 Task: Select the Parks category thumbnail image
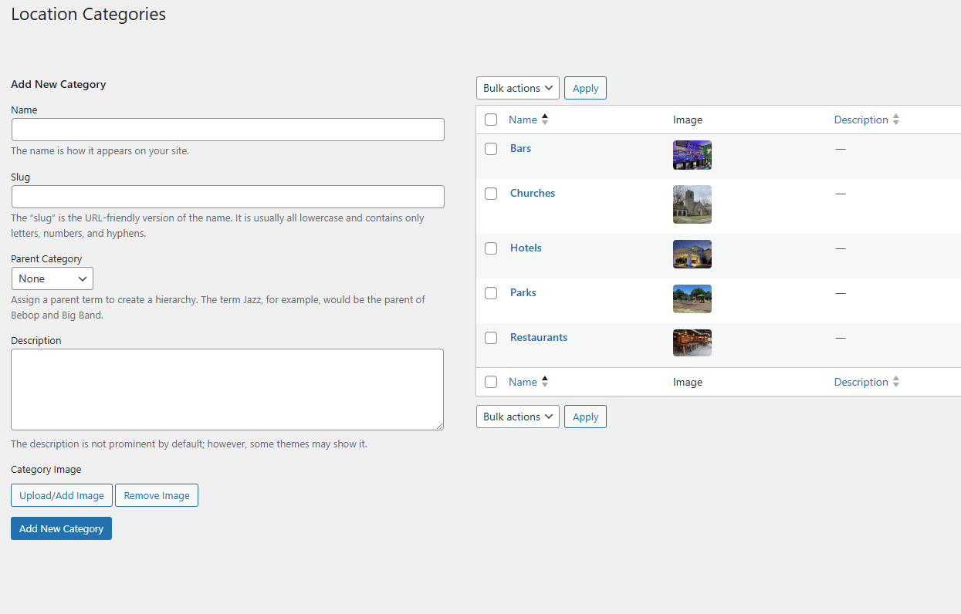[x=692, y=299]
